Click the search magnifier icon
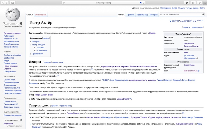The image size is (207, 129). pyautogui.click(x=203, y=14)
